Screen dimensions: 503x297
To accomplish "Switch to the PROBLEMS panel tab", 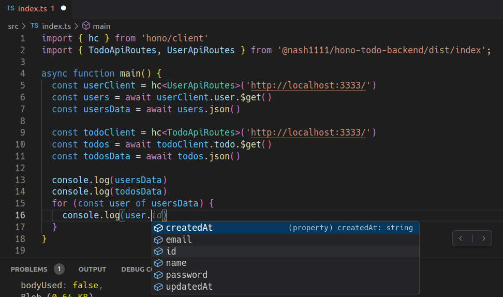I will (x=29, y=269).
